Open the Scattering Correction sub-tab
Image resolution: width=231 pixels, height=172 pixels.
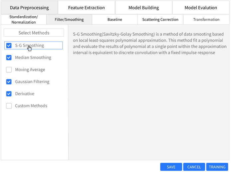(160, 20)
